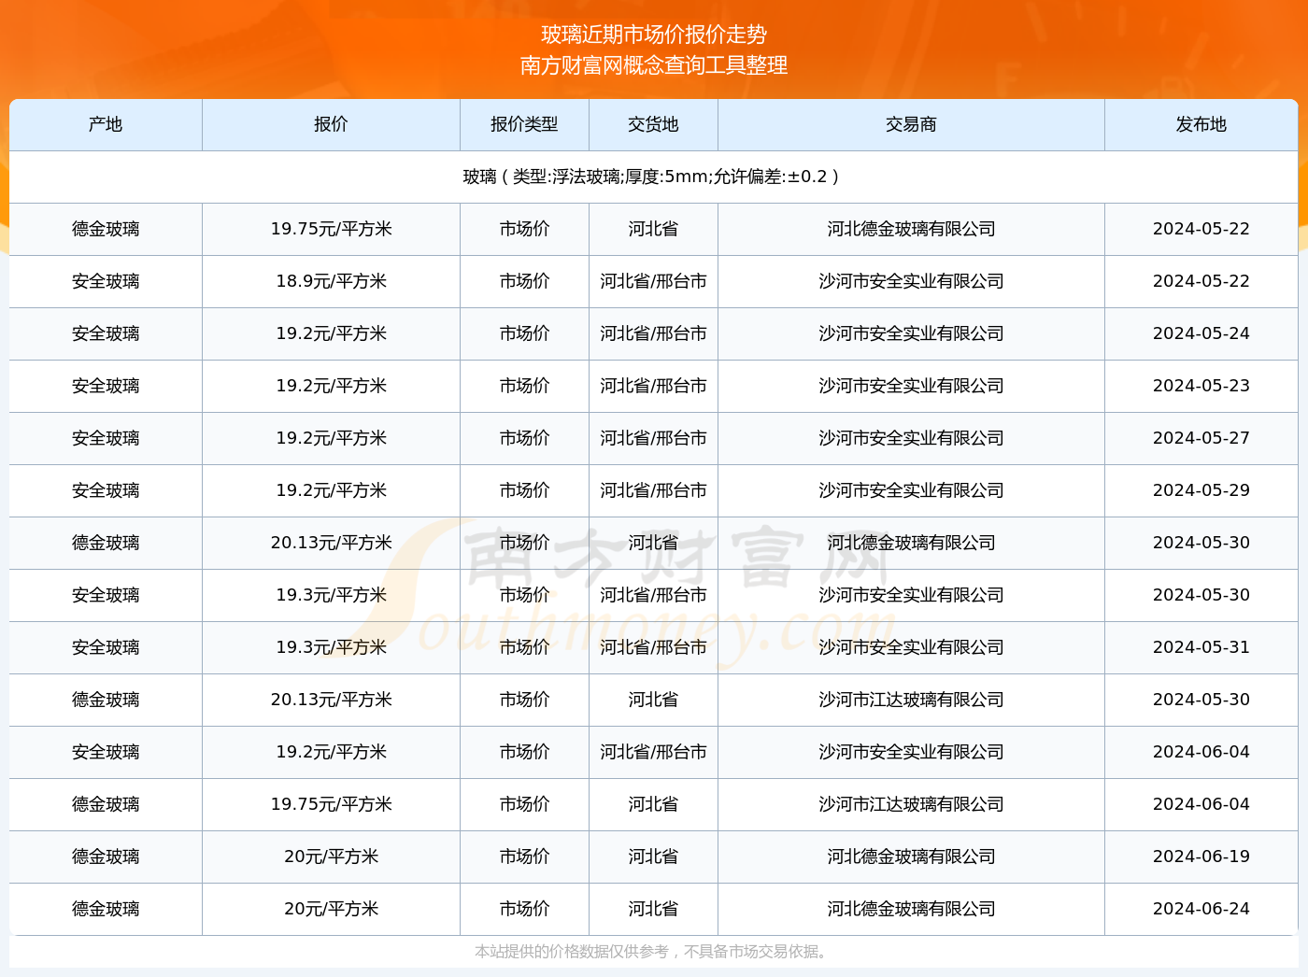Click 2024-06-04 in the 19.2元 row
1308x977 pixels.
[1201, 752]
